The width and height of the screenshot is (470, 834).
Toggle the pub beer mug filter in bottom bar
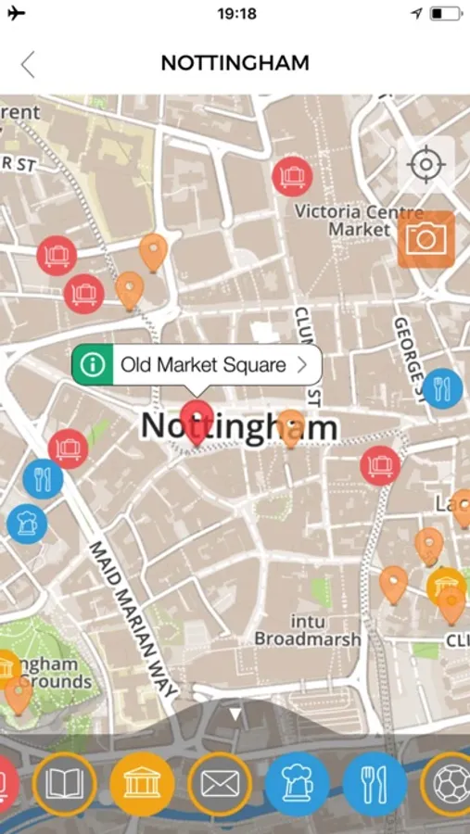[x=298, y=784]
